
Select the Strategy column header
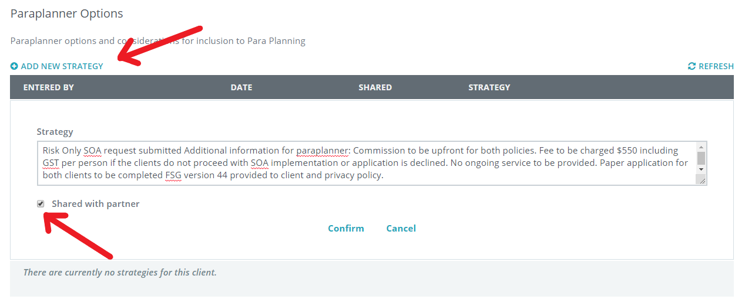[x=489, y=87]
